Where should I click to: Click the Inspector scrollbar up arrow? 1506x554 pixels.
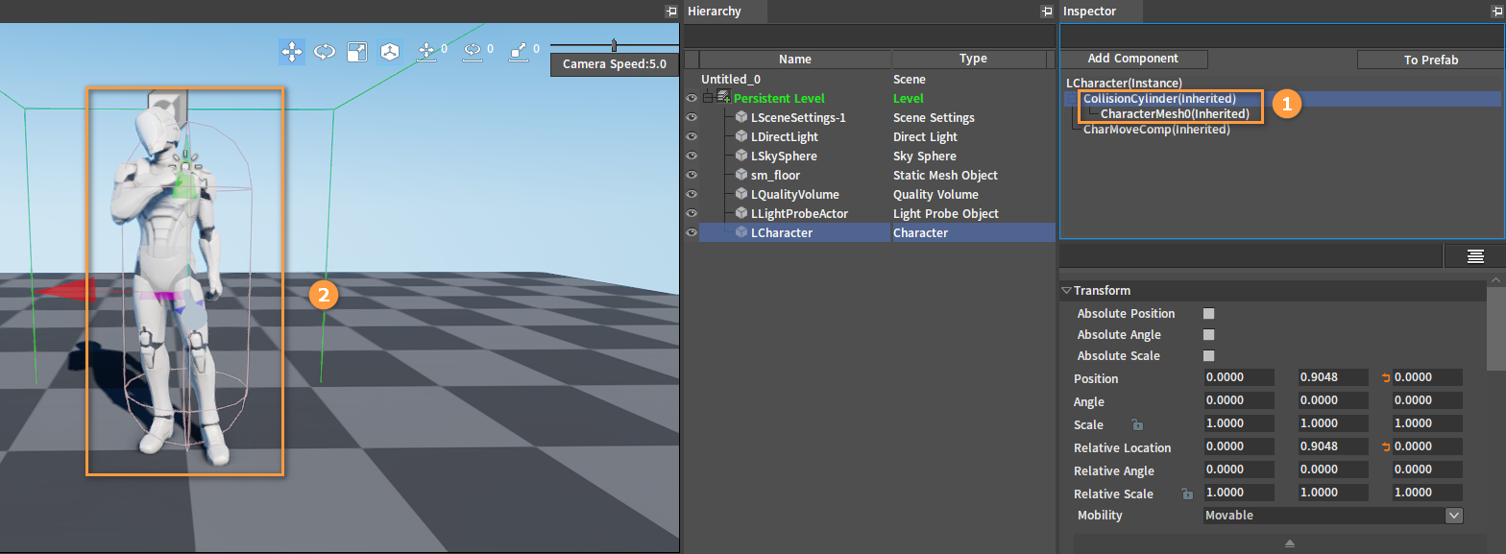pyautogui.click(x=1495, y=278)
